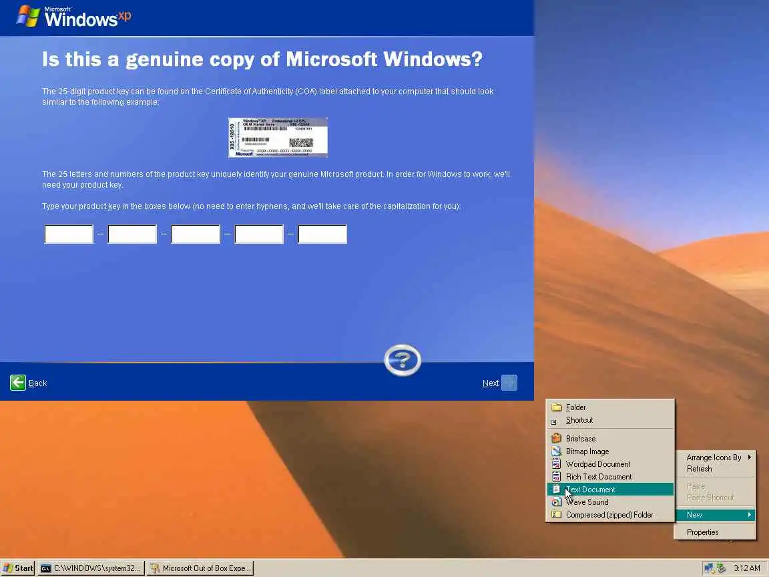
Task: Click the fifth product key box
Action: tap(322, 234)
